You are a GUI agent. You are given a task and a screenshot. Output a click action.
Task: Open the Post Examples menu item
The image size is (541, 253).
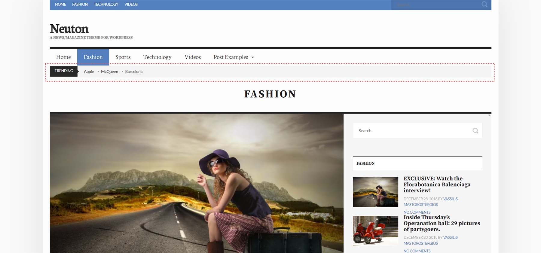pos(231,57)
